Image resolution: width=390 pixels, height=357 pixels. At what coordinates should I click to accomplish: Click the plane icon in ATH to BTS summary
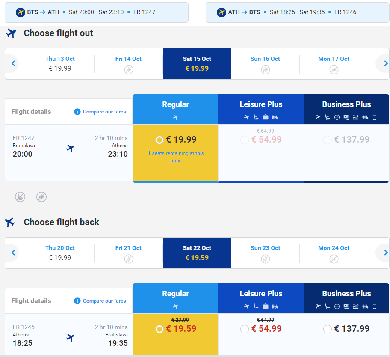point(222,12)
